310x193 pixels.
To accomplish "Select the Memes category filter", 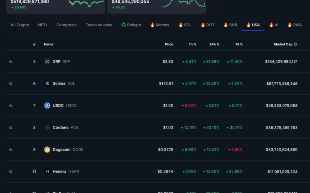I will coord(159,25).
